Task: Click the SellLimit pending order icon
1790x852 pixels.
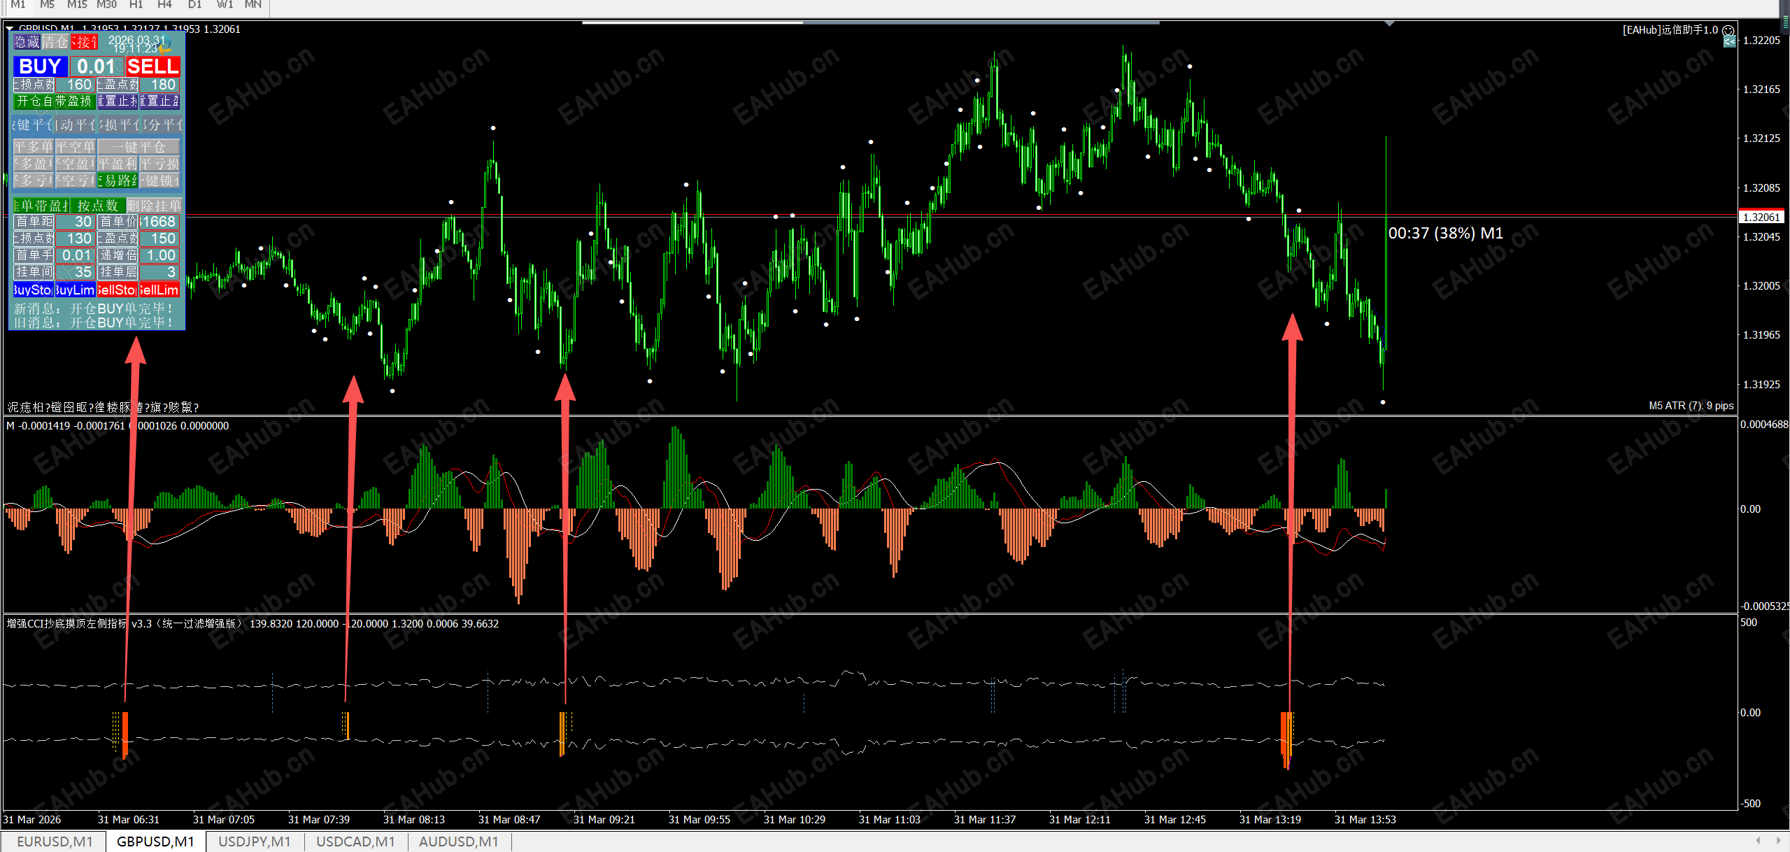Action: [159, 290]
